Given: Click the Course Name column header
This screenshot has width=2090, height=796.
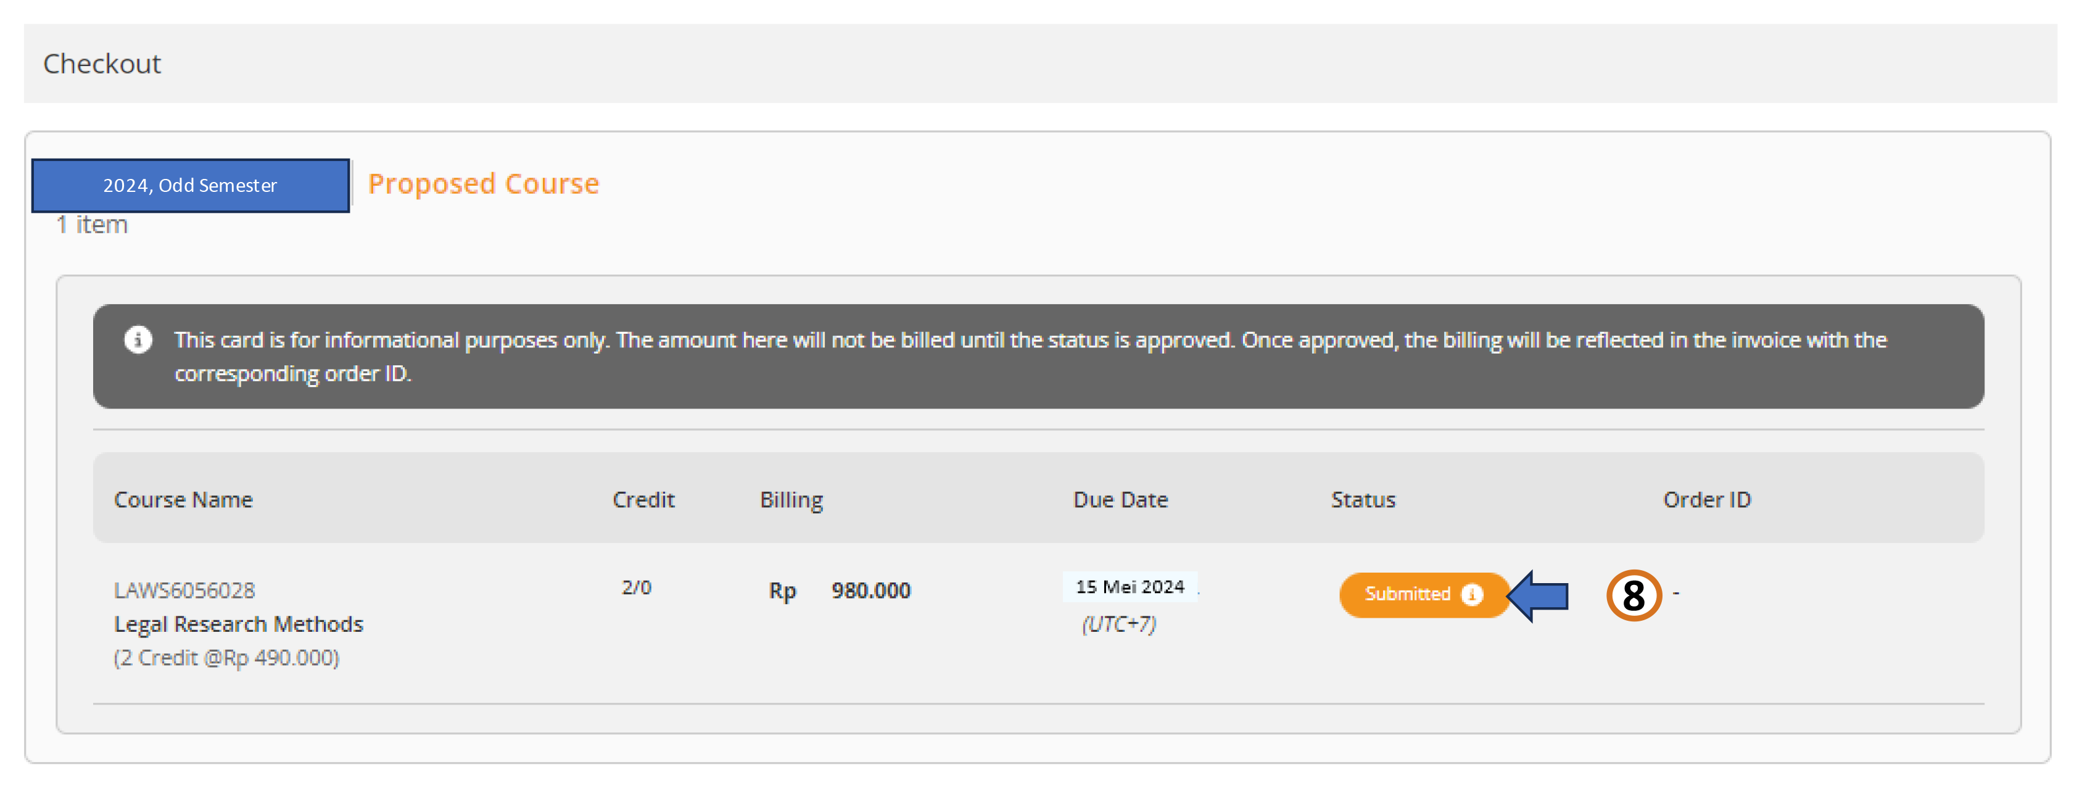Looking at the screenshot, I should 183,500.
